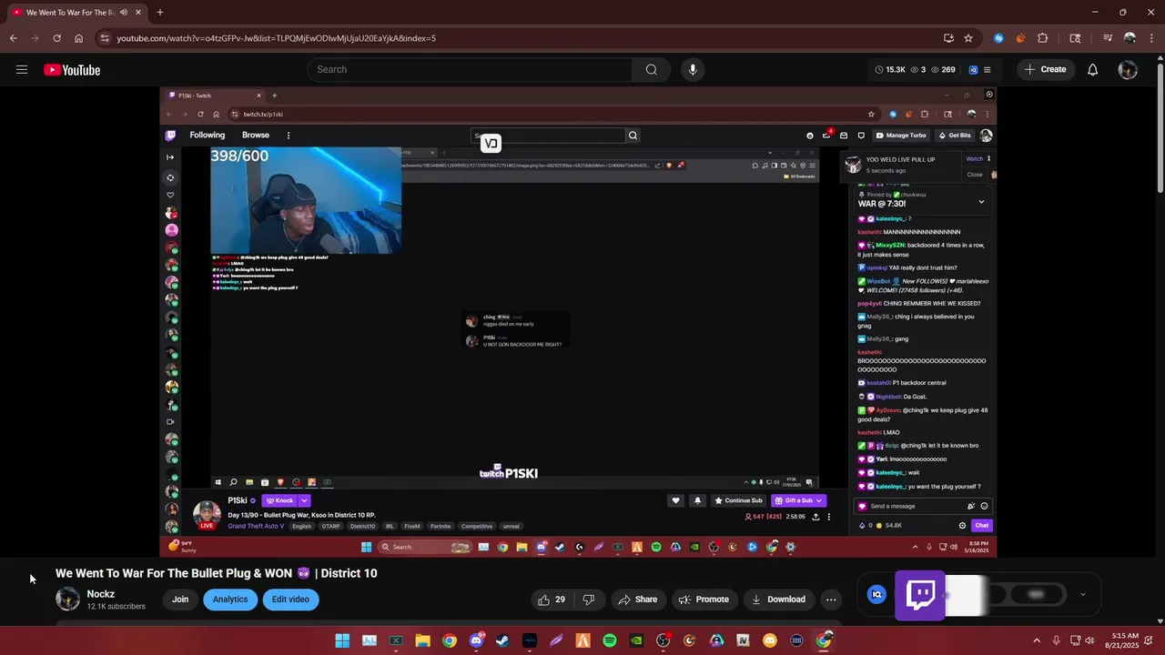Screen dimensions: 1165x655
Task: Click the install app icon in address bar
Action: [x=948, y=38]
